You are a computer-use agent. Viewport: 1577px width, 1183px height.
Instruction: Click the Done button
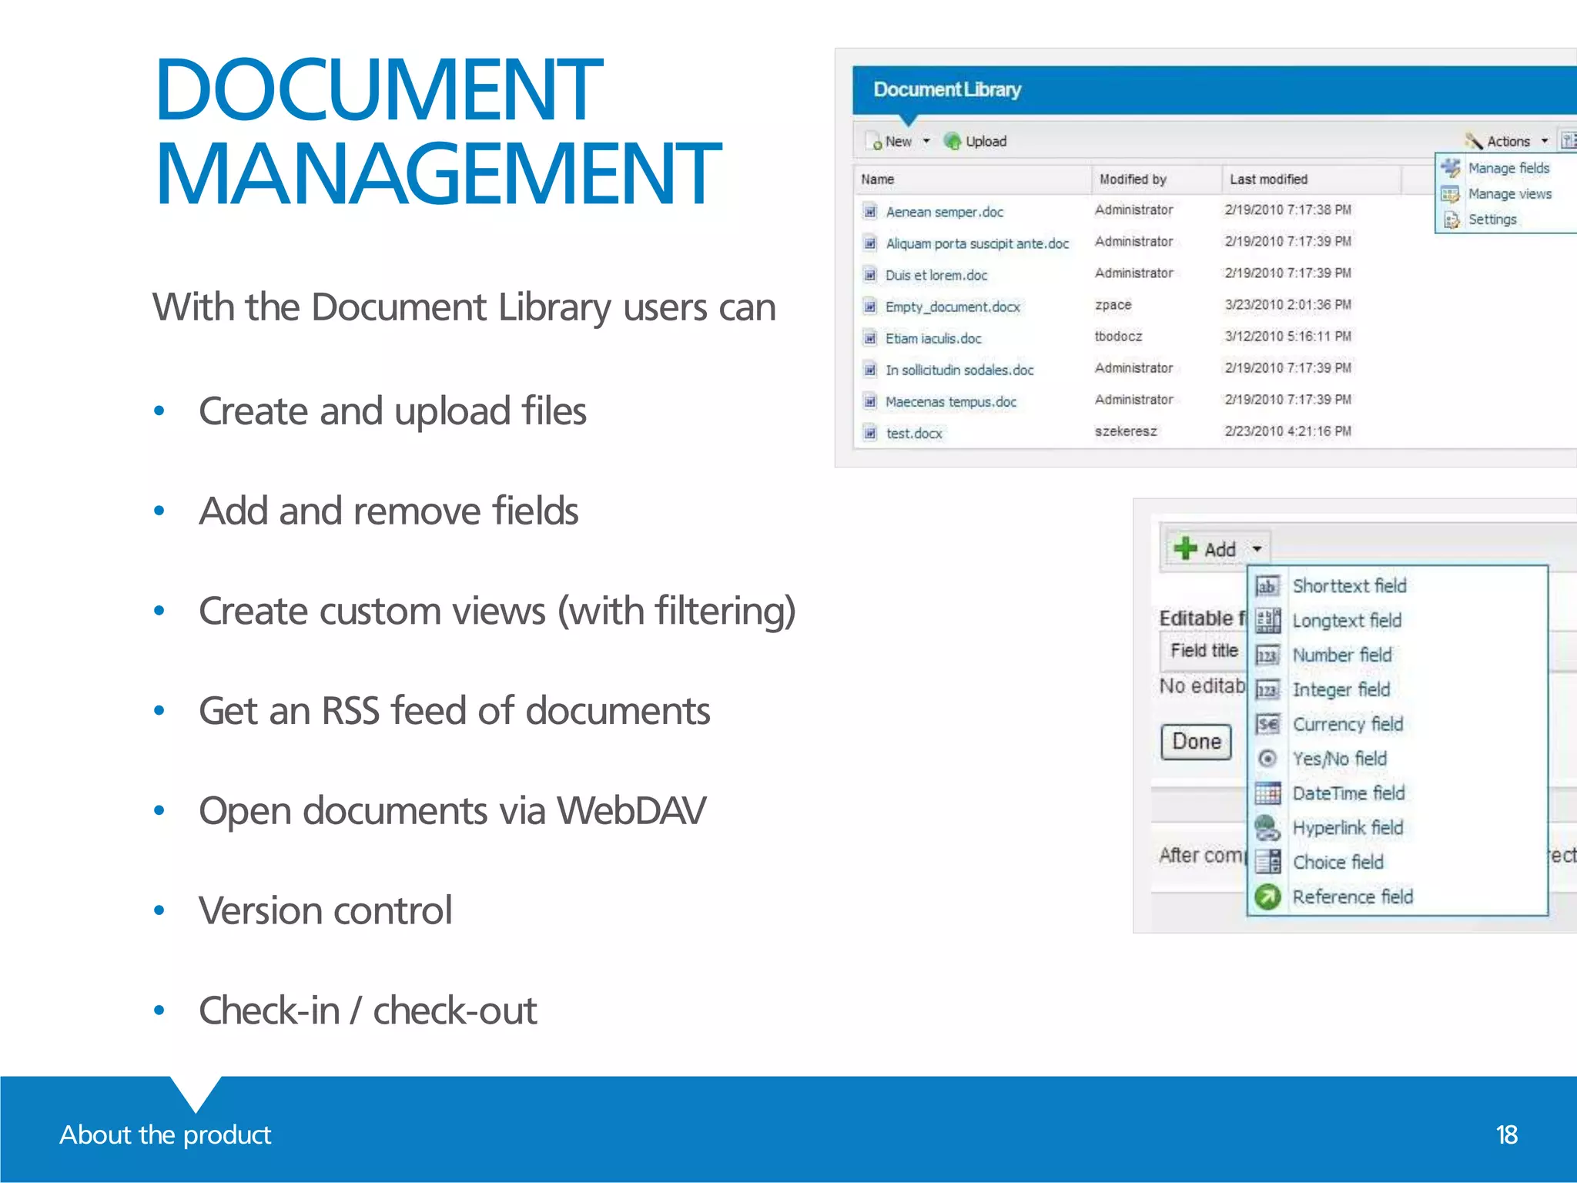point(1196,742)
